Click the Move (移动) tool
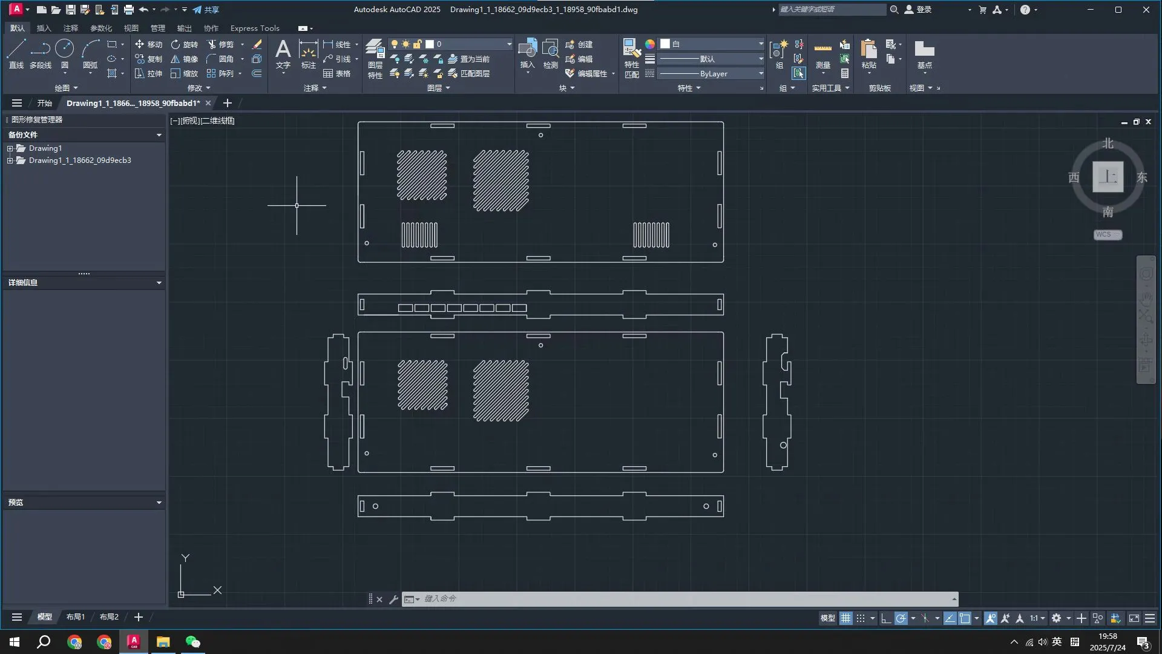This screenshot has width=1162, height=654. pos(148,44)
